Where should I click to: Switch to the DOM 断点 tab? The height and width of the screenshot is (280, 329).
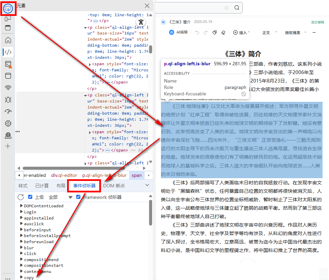(114, 186)
